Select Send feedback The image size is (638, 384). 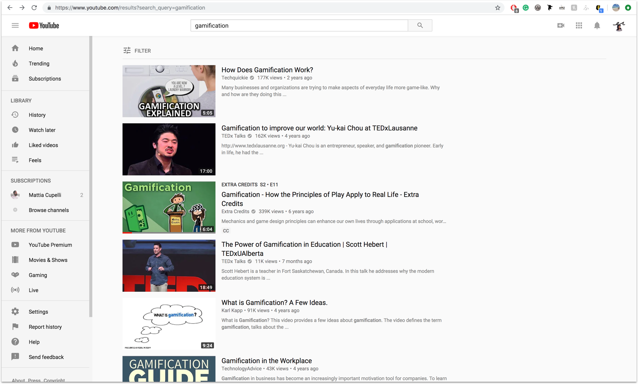pyautogui.click(x=45, y=357)
